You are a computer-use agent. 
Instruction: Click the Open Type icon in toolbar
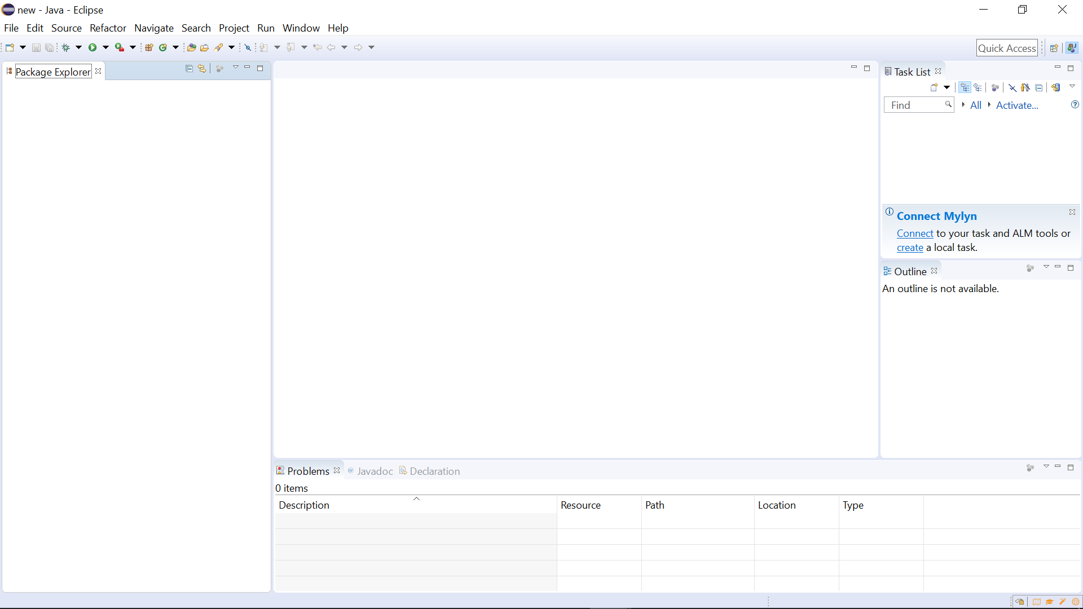[x=191, y=47]
